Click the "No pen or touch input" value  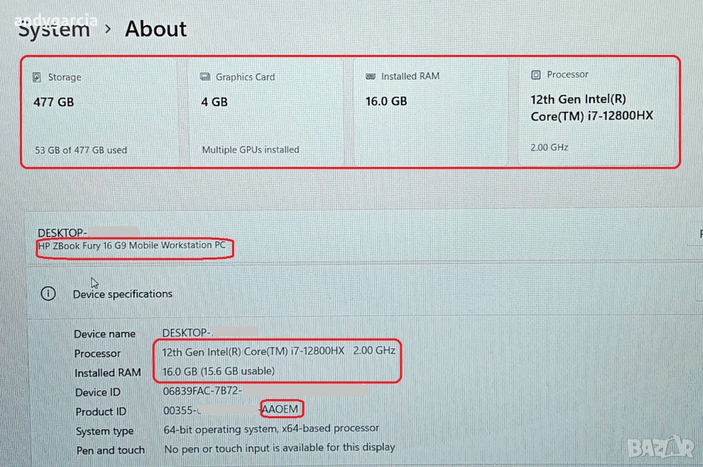point(279,448)
